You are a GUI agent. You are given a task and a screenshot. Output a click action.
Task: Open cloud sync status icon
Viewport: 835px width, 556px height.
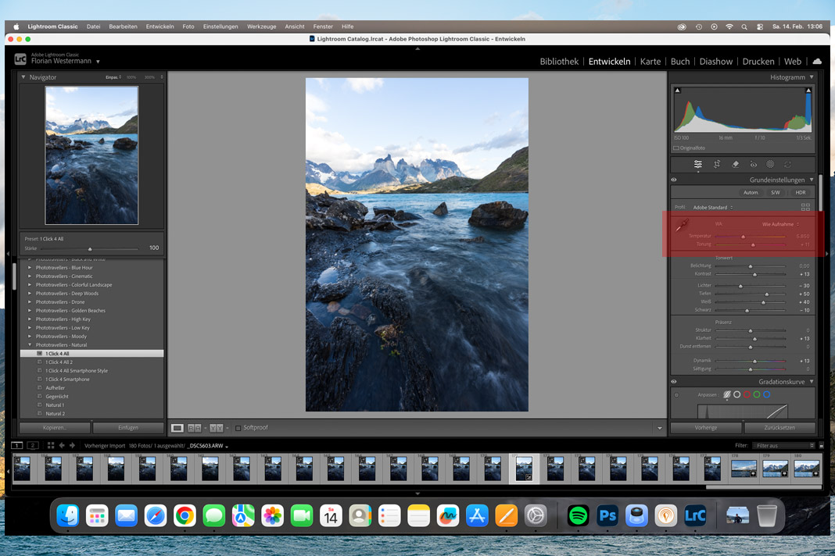tap(817, 61)
